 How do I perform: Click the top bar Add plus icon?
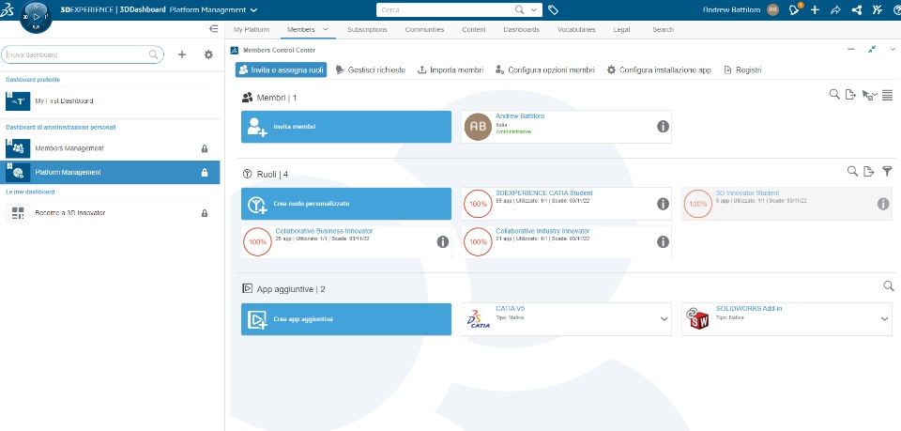(815, 9)
